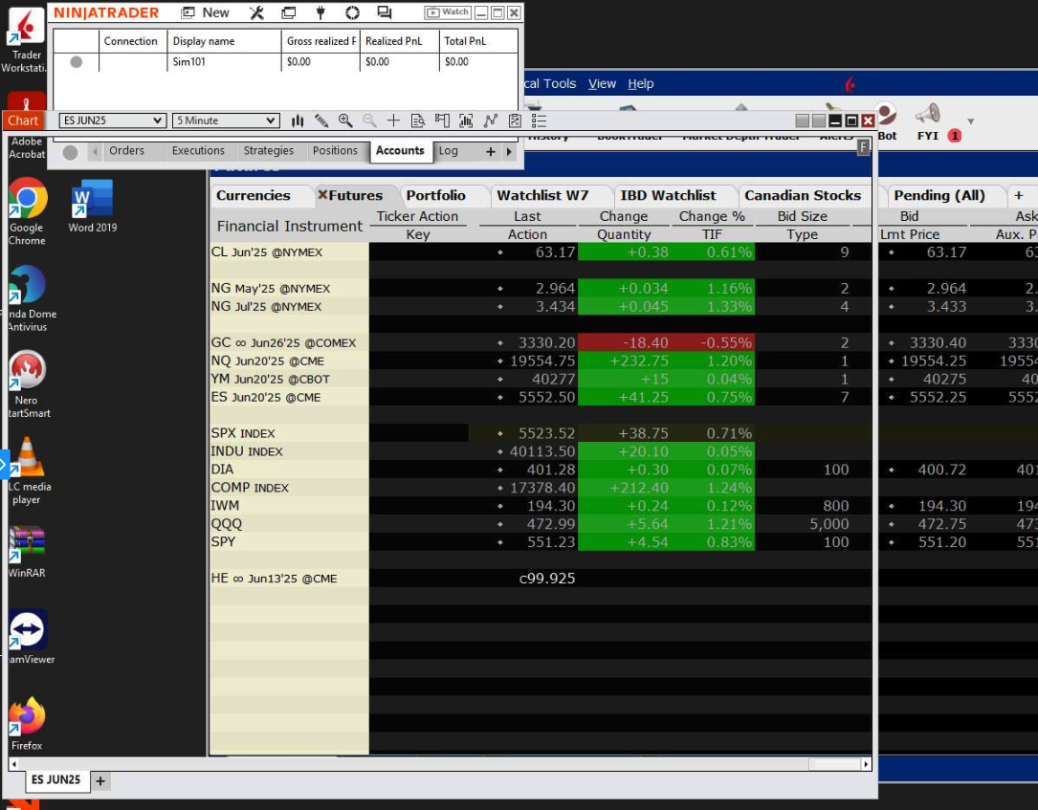Select the ES Jun20'25 @CME instrument
The height and width of the screenshot is (810, 1038).
pos(289,397)
